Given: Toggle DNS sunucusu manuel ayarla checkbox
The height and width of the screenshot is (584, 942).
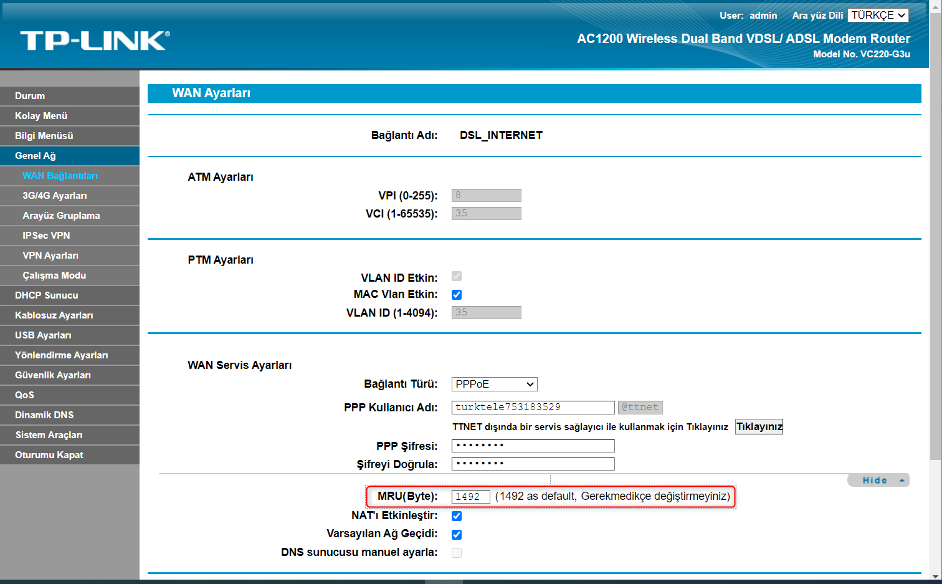Looking at the screenshot, I should coord(457,553).
